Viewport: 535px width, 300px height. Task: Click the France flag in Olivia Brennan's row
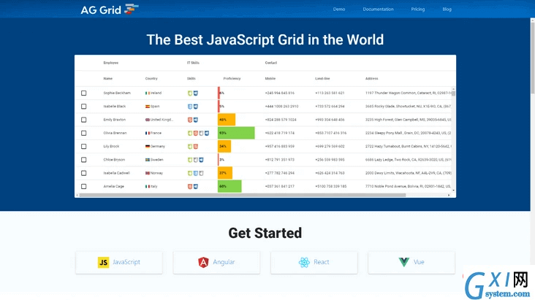(148, 133)
